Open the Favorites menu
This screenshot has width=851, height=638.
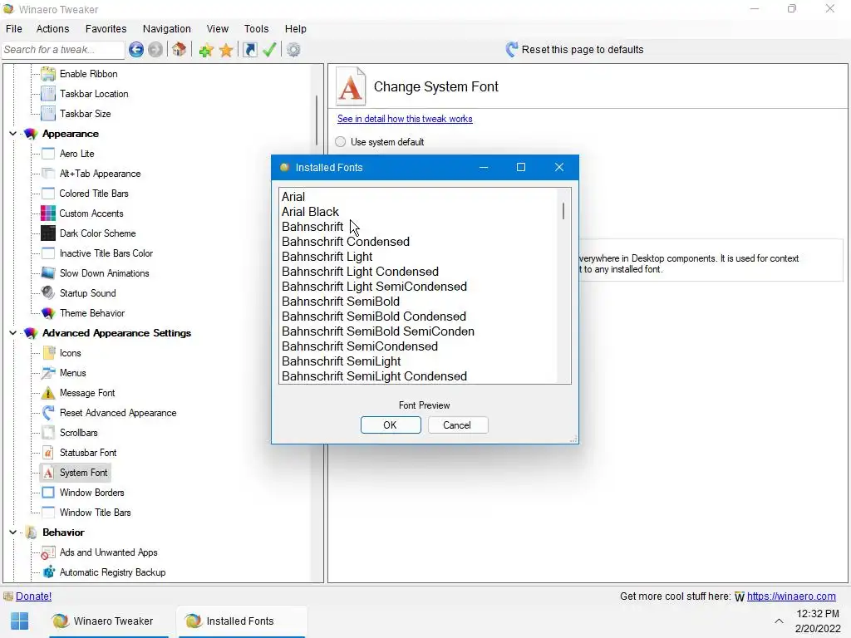coord(106,29)
